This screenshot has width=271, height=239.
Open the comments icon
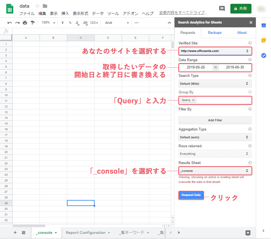pos(222,8)
